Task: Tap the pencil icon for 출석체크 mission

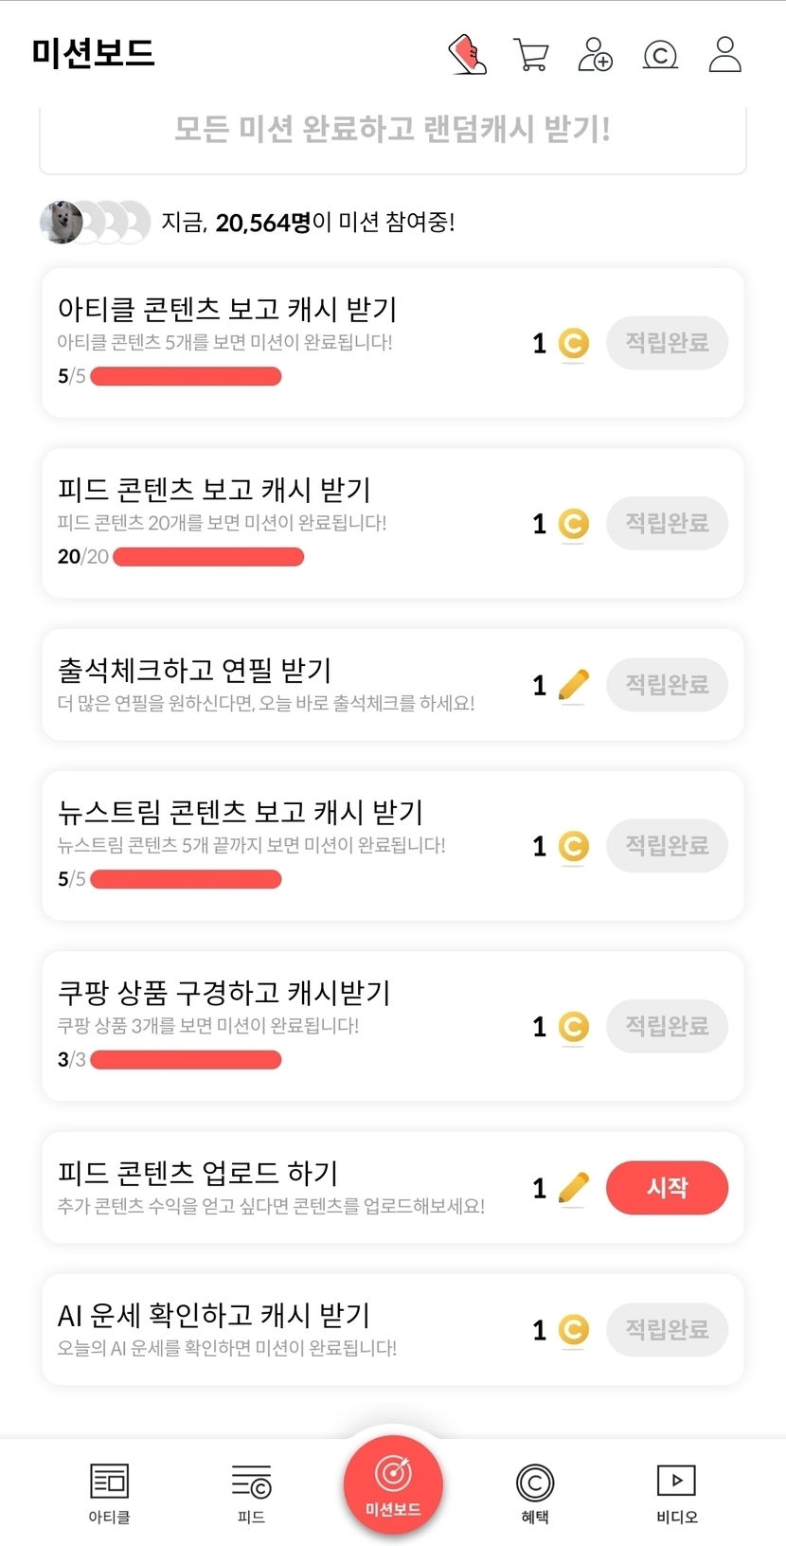Action: 573,685
